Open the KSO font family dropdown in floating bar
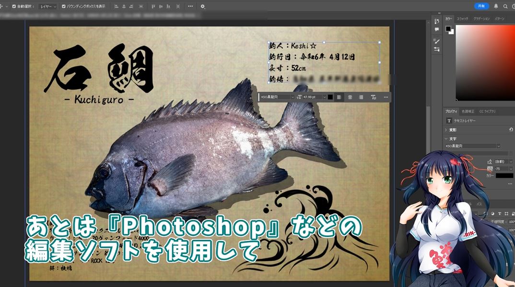Screen dimensions: 515x287 click(277, 97)
